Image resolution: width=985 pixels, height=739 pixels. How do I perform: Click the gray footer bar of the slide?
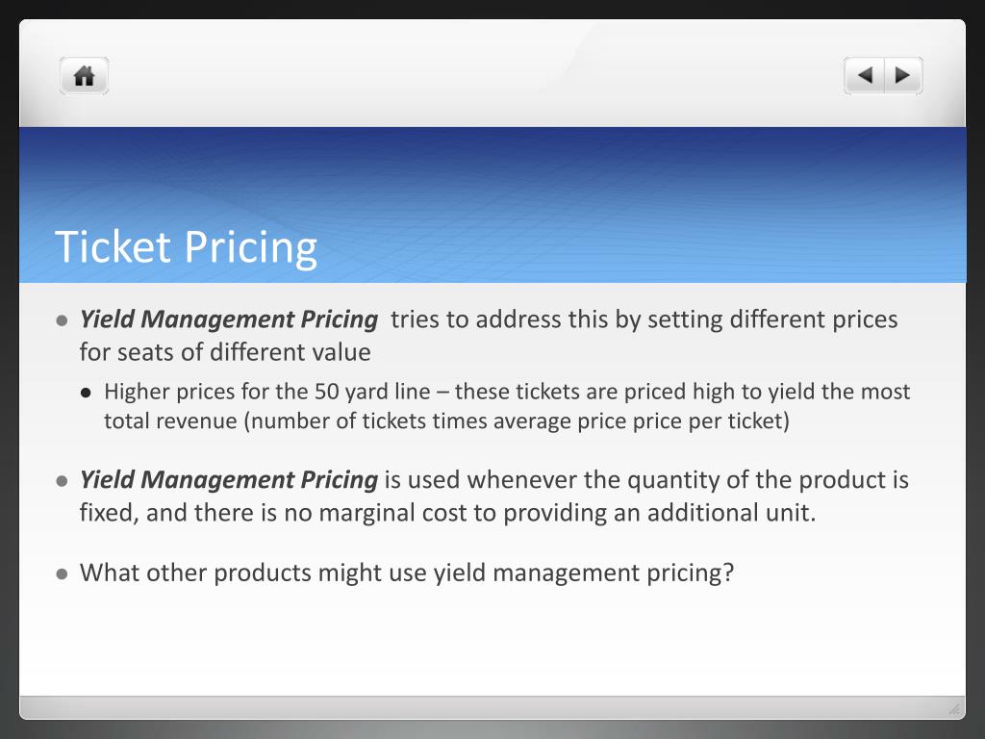pos(492,707)
